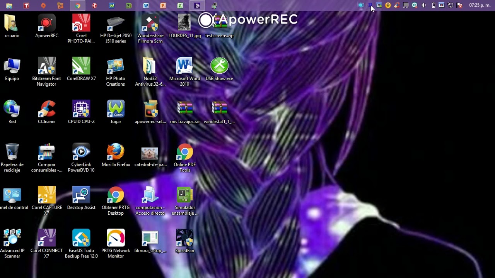Select the Jugar games shortcut
The width and height of the screenshot is (495, 278).
point(116,112)
